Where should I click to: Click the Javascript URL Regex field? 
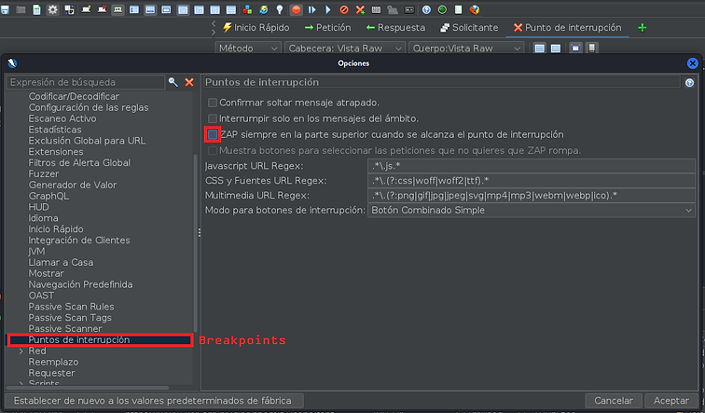(x=532, y=166)
